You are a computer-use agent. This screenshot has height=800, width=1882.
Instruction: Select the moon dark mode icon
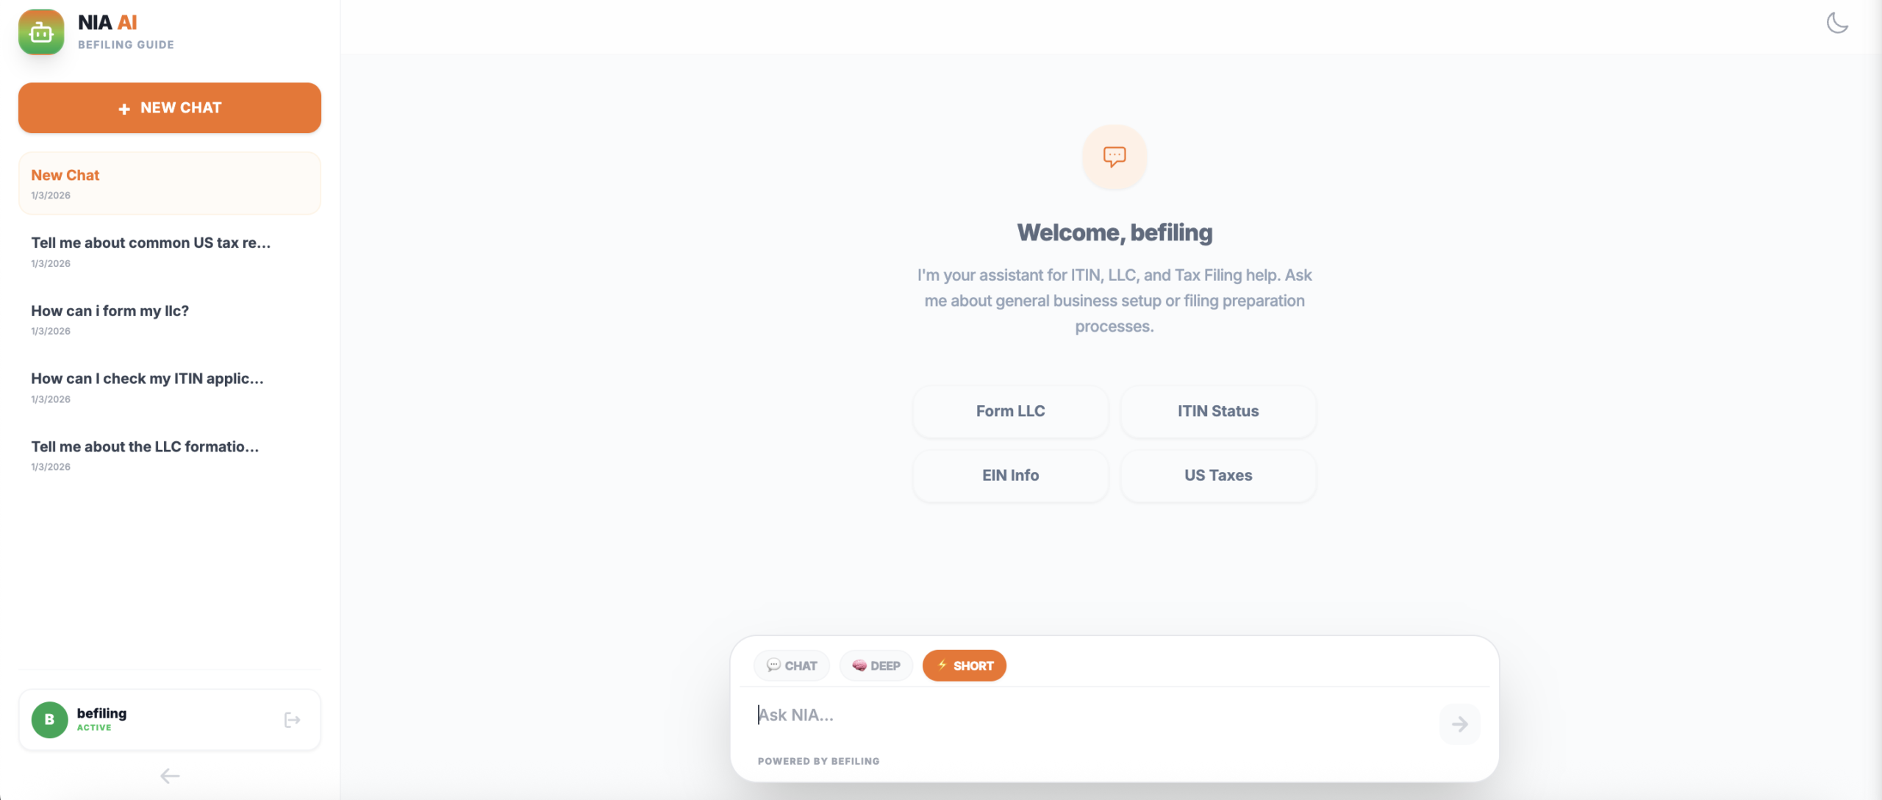(1837, 23)
